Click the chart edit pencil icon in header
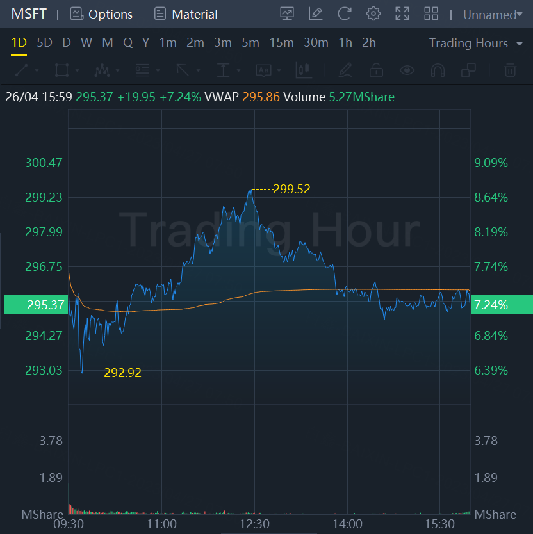 (x=316, y=14)
